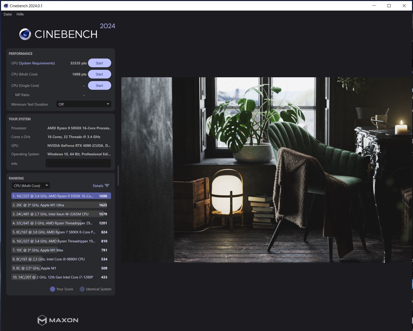Select ranking entry AMD Ryzen 7 5800X

(x=61, y=232)
